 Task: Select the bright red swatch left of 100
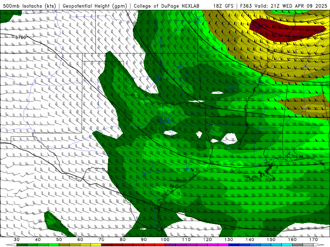pos(160,245)
